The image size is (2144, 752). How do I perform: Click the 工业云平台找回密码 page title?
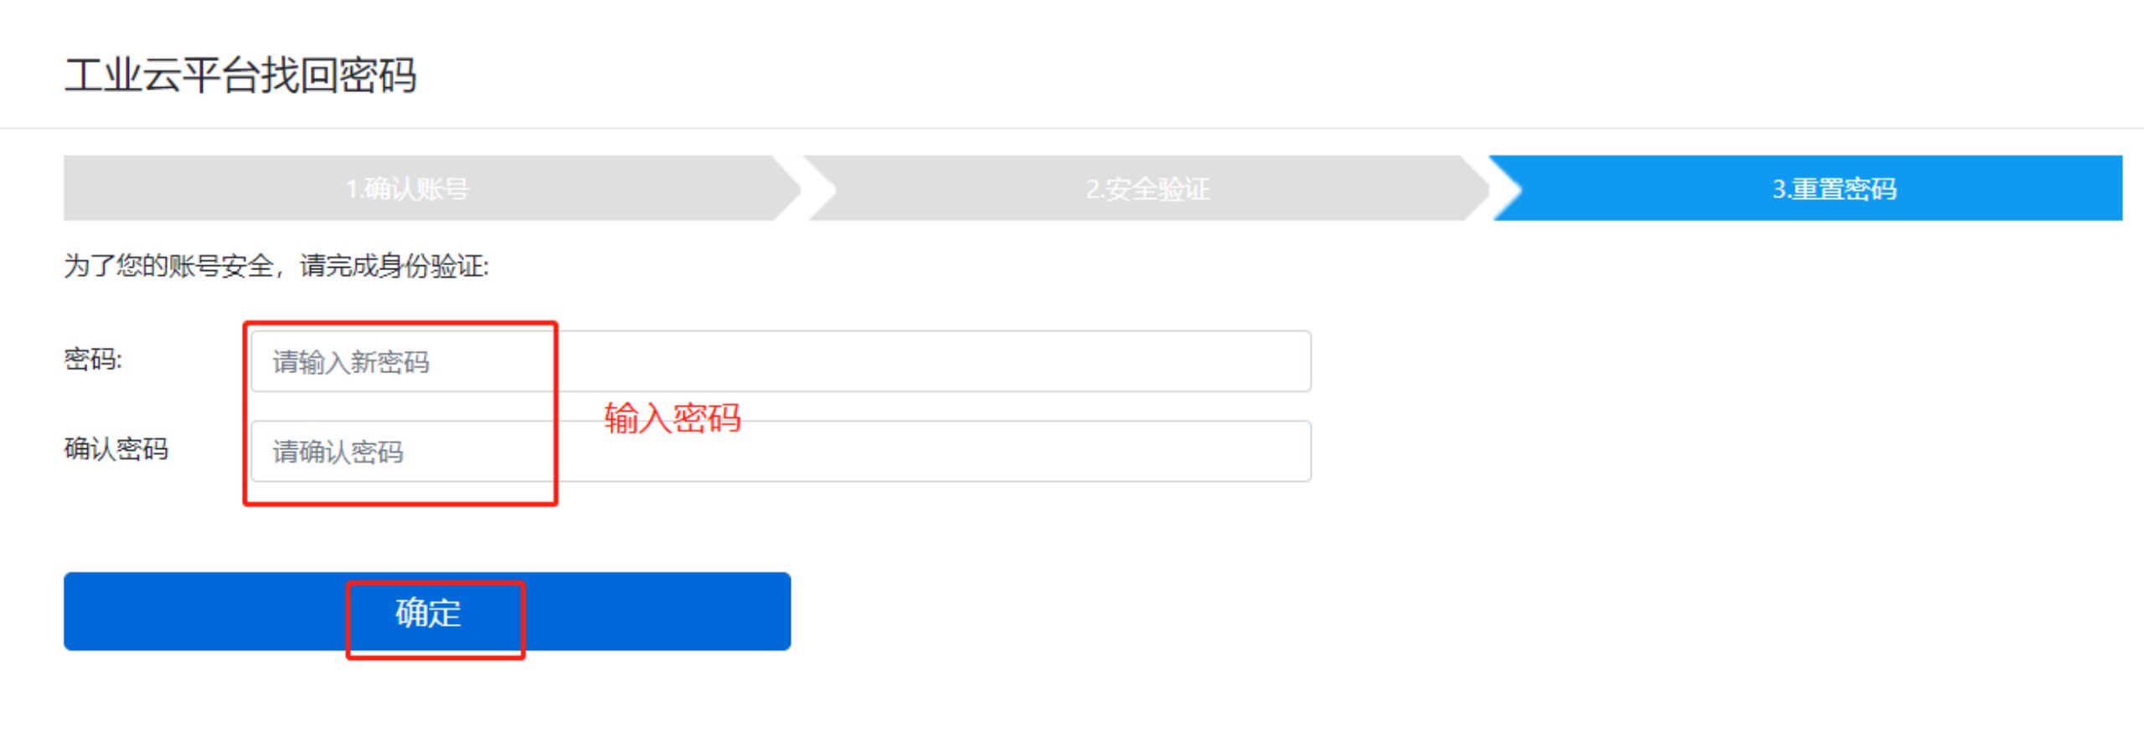click(240, 75)
